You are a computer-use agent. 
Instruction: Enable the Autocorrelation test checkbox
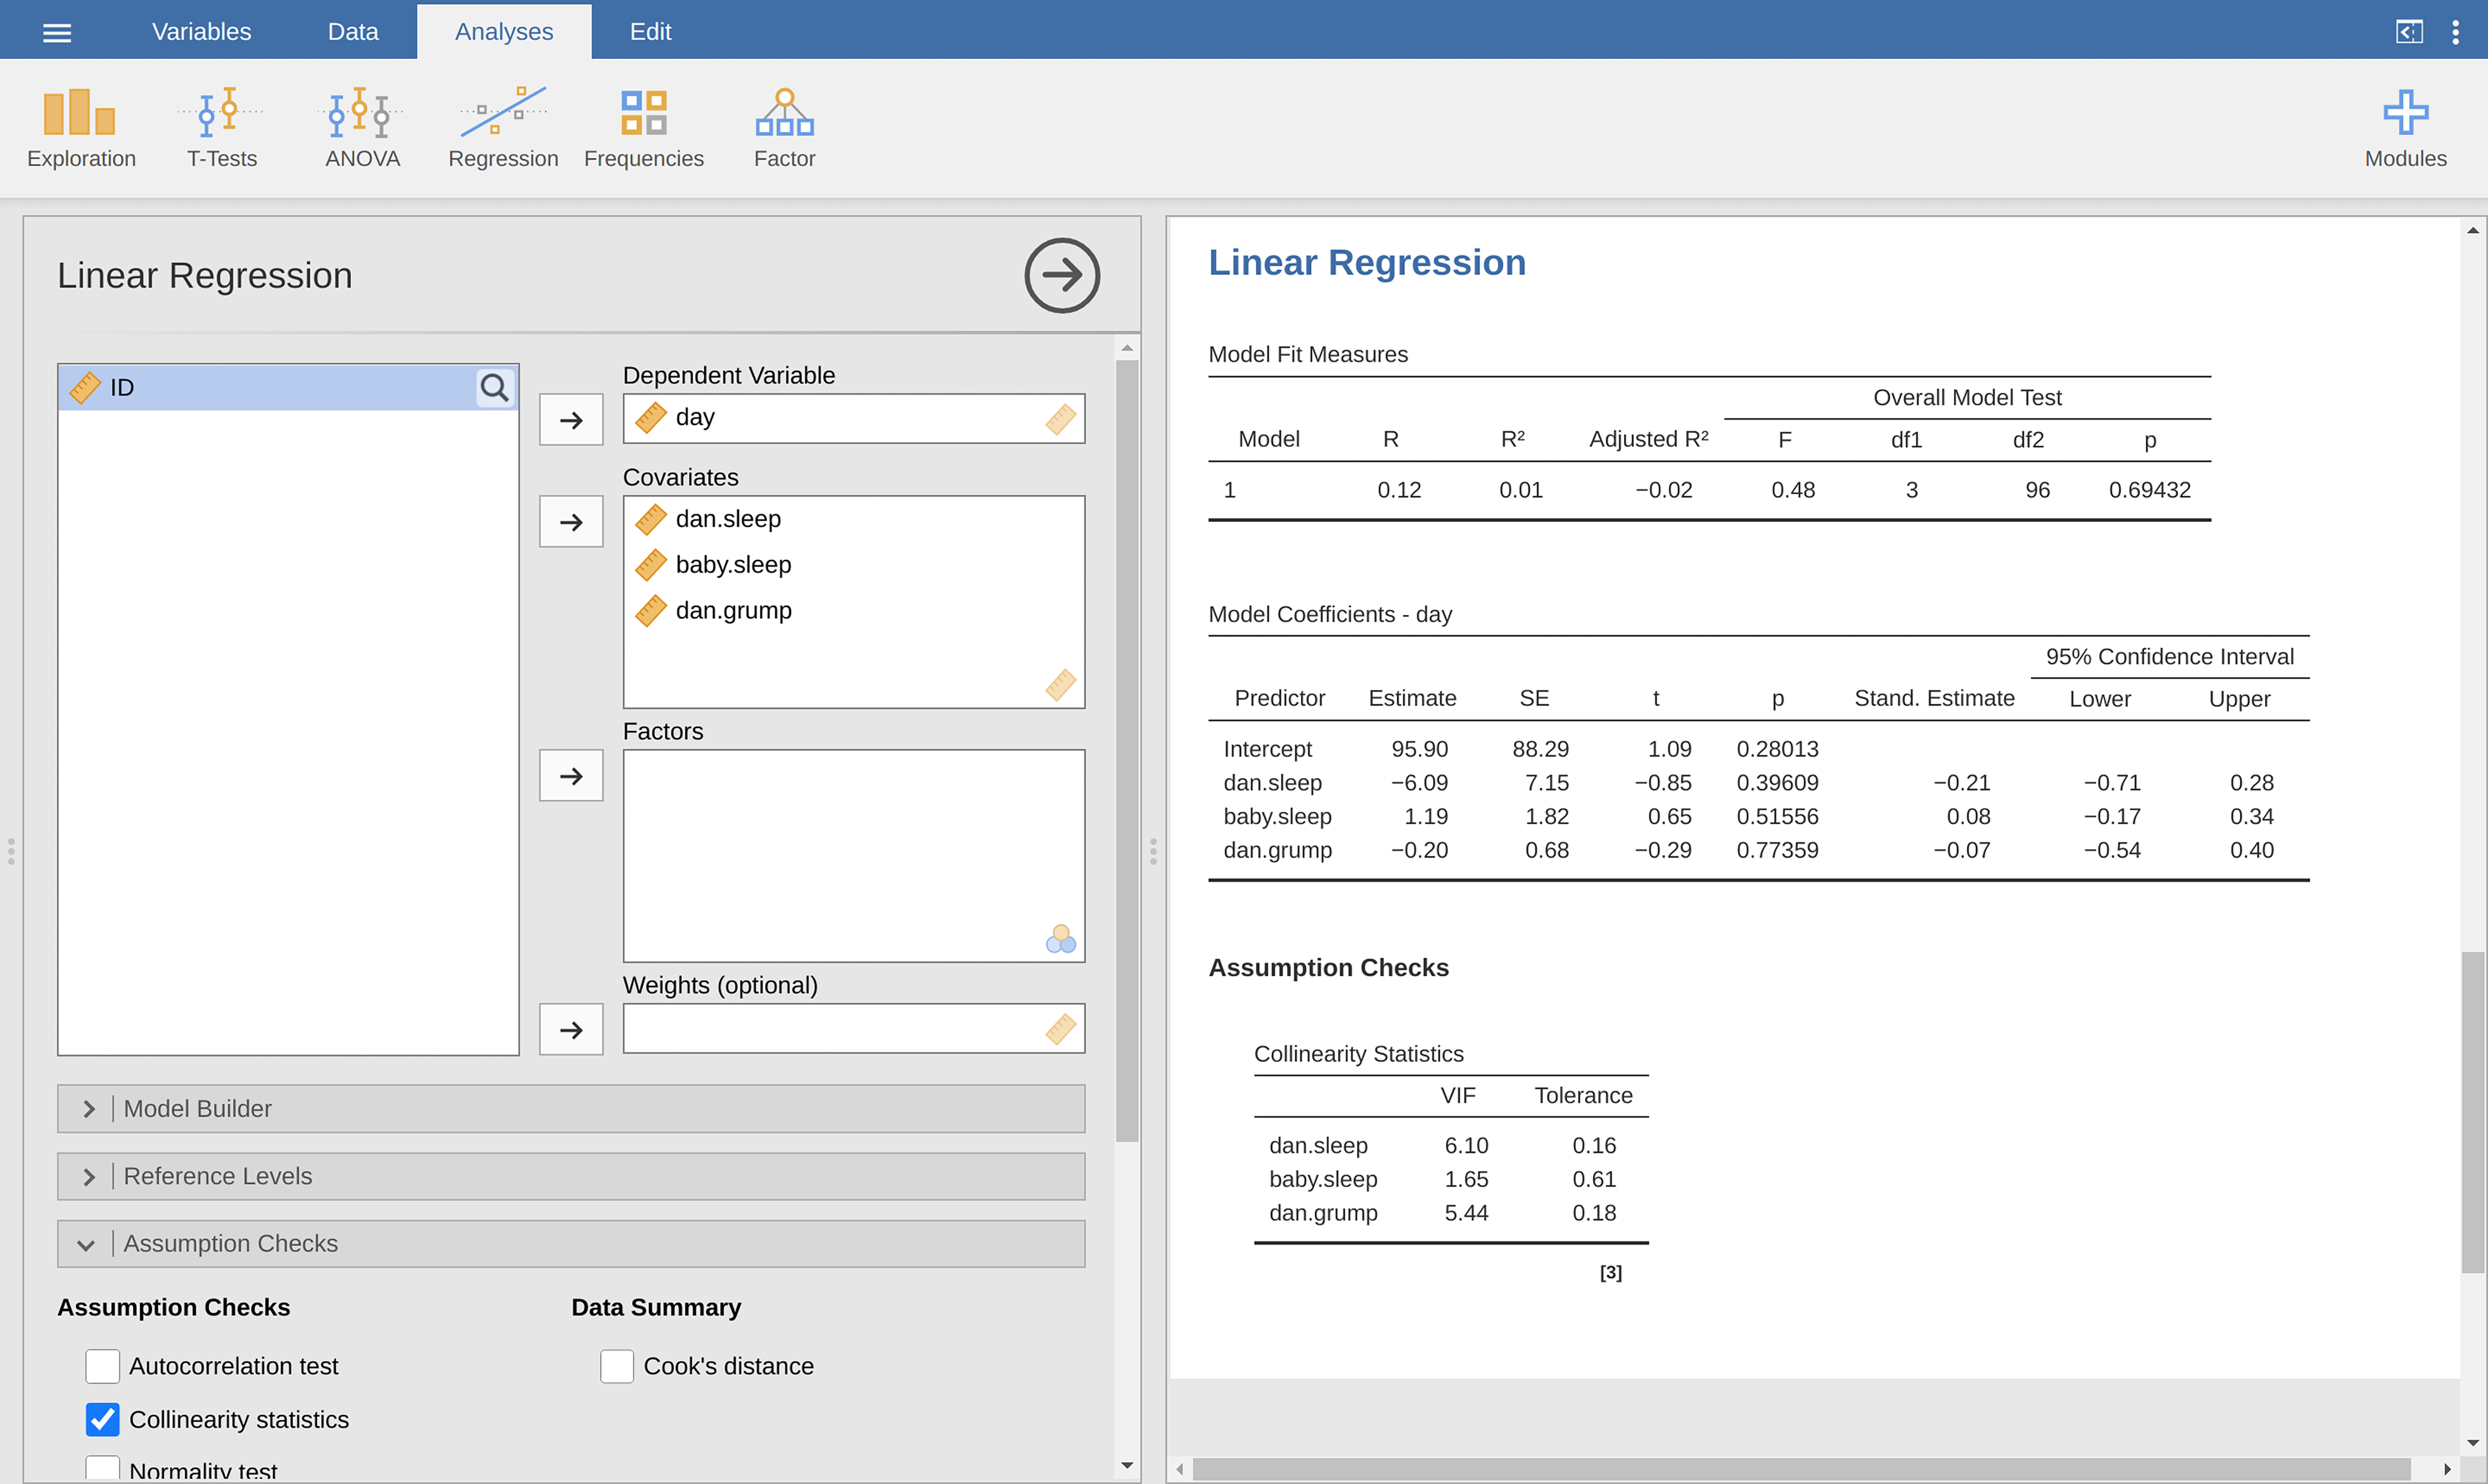click(102, 1366)
